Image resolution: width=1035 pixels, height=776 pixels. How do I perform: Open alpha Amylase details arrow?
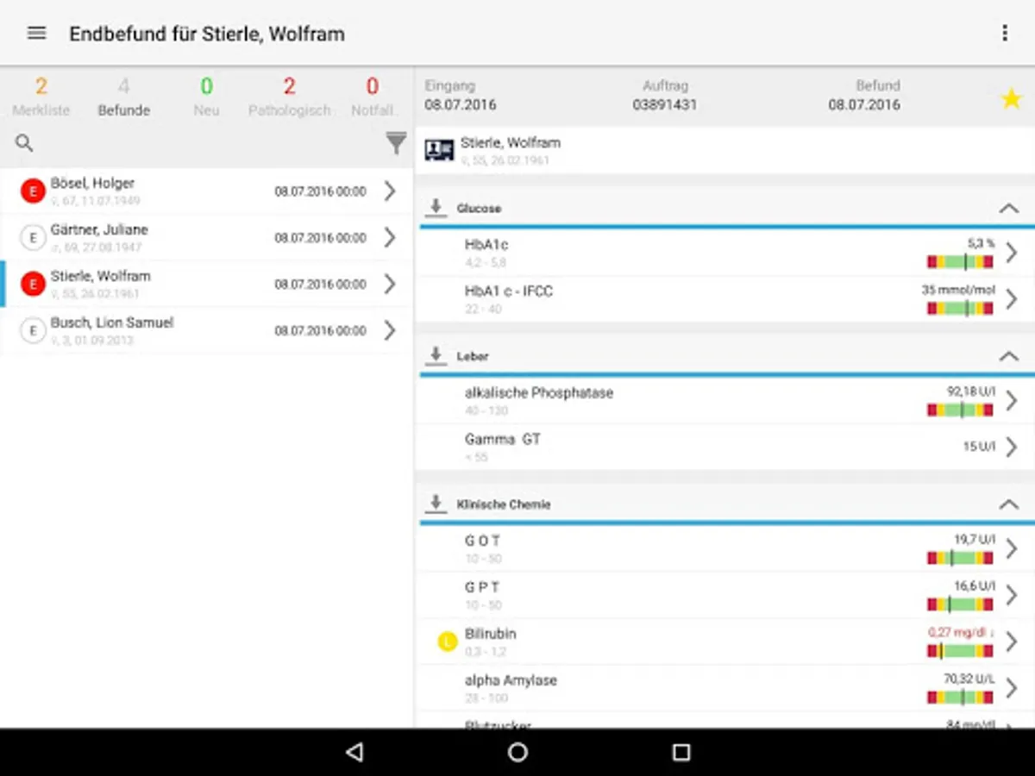pos(1012,689)
